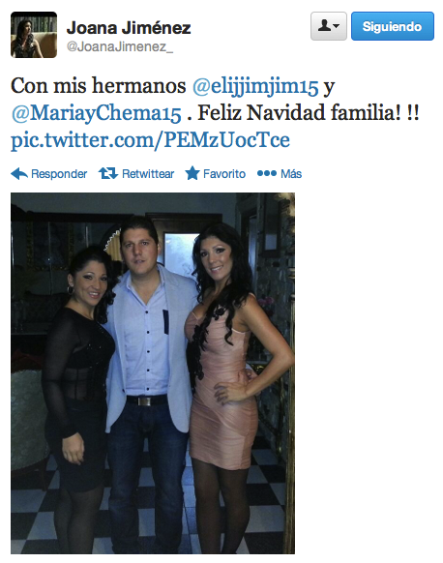Choose the Retwittear label
443x563 pixels.
(x=148, y=174)
